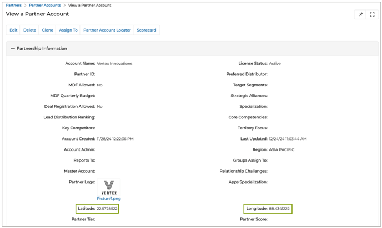Select the View a Partner Account breadcrumb
Screen dimensions: 382x228
point(89,5)
